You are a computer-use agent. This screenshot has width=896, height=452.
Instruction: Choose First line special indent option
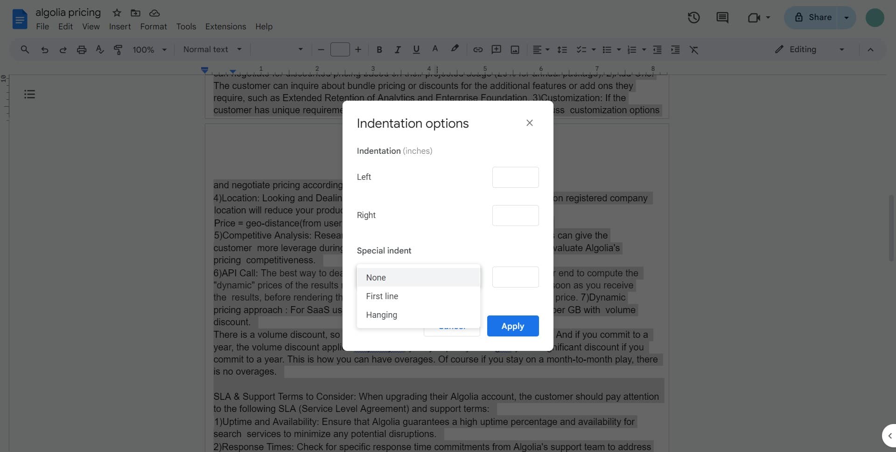(x=382, y=296)
